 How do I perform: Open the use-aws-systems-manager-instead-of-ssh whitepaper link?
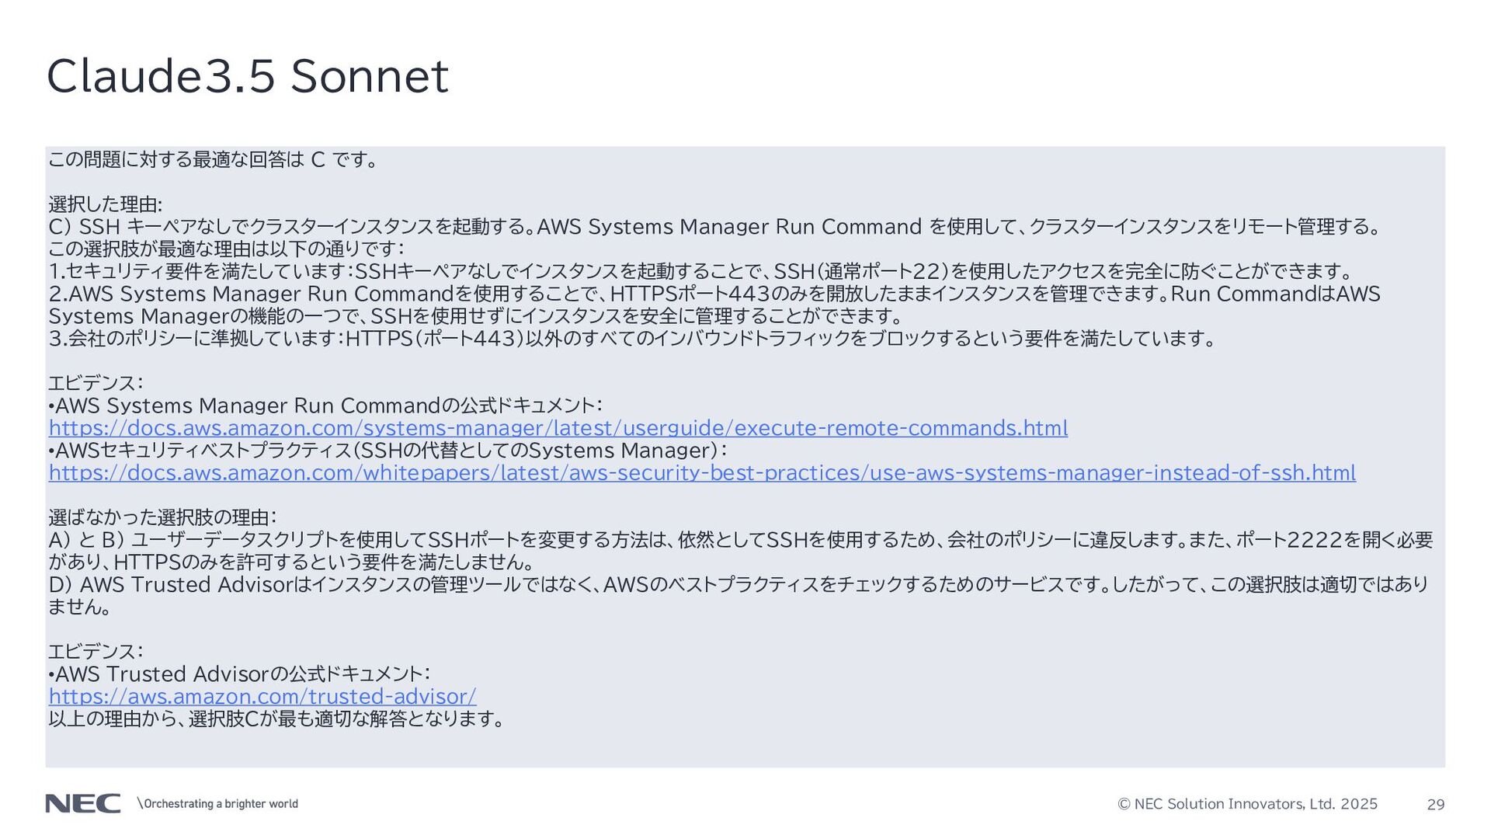(x=702, y=473)
